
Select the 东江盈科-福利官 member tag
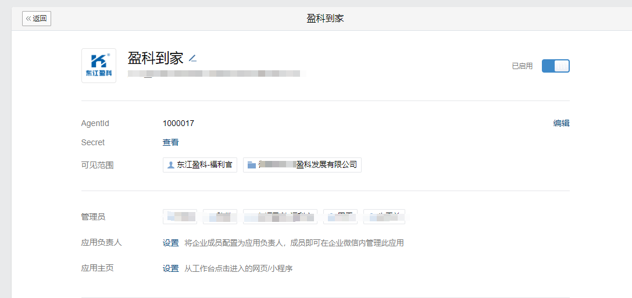point(200,165)
